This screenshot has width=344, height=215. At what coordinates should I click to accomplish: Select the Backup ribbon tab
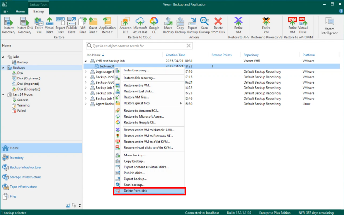(39, 11)
